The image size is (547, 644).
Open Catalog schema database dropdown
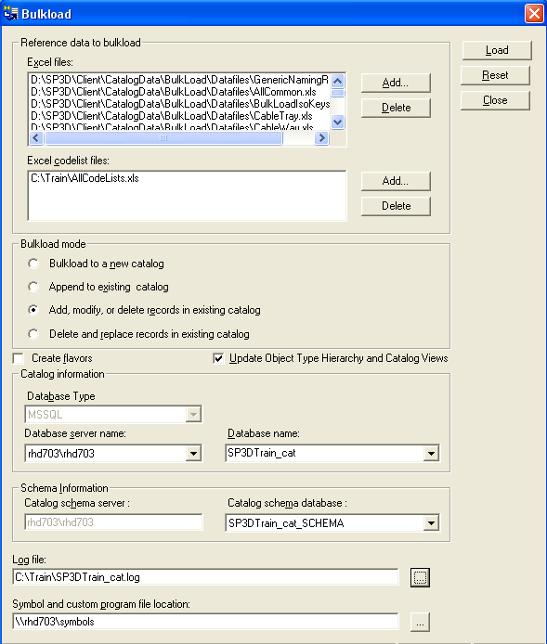(431, 523)
